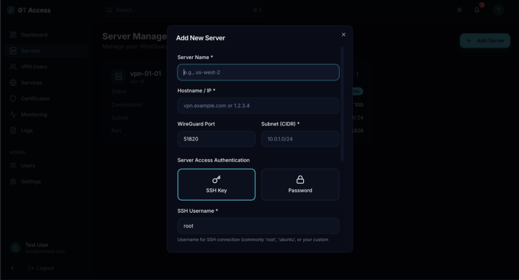The height and width of the screenshot is (280, 519).
Task: Open the Services menu item
Action: click(x=31, y=83)
